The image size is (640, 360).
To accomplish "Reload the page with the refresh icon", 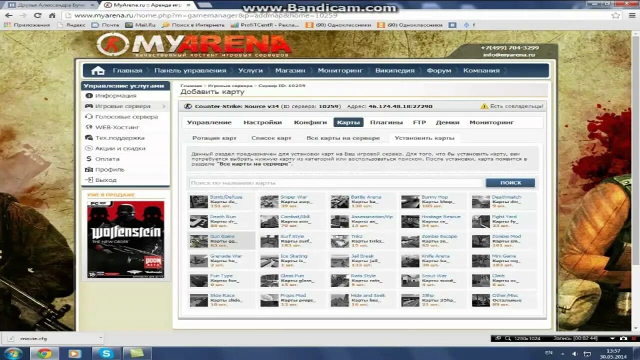I will (x=37, y=15).
